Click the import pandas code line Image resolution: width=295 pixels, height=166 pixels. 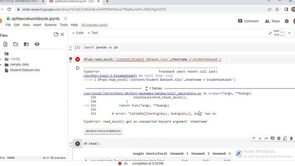coord(100,47)
